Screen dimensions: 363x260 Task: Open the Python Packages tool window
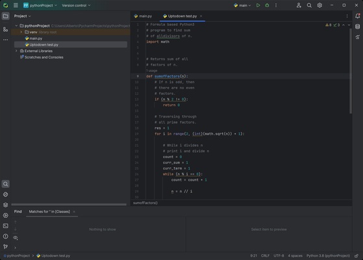click(6, 205)
